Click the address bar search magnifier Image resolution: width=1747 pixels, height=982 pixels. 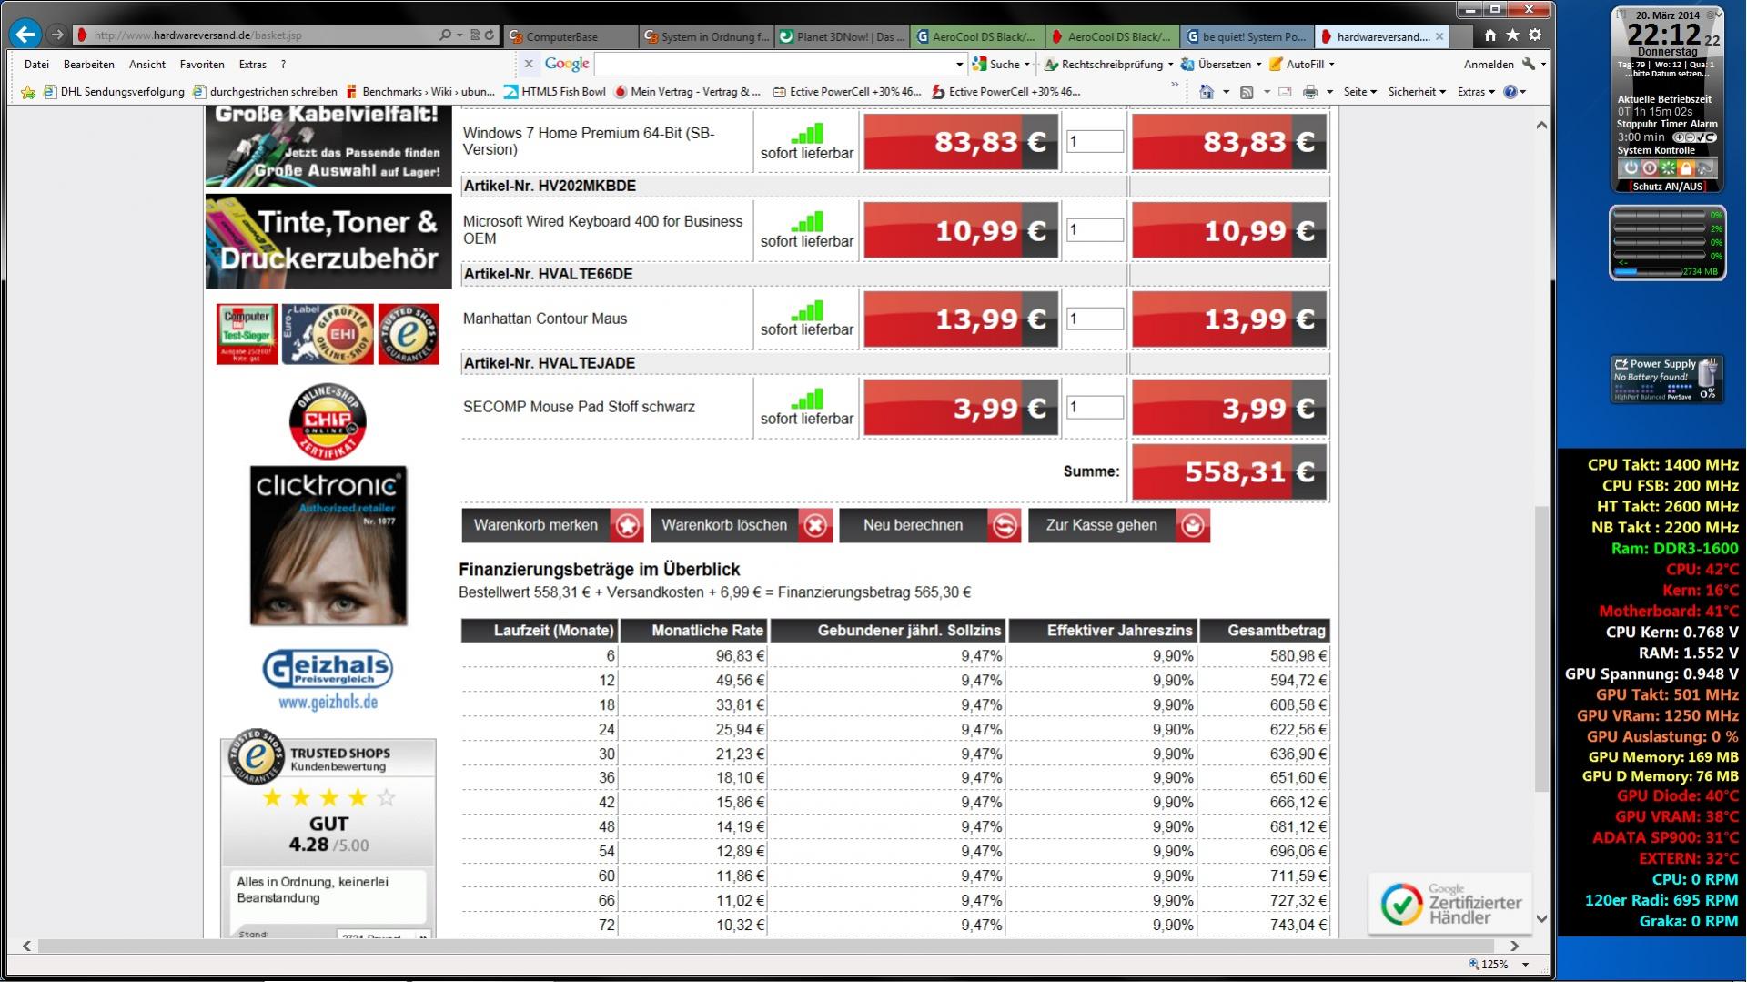445,35
